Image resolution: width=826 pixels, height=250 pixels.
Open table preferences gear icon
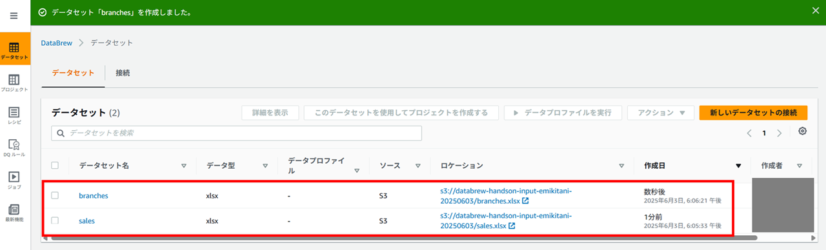tap(802, 131)
